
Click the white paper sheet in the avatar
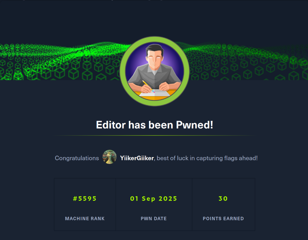click(155, 93)
